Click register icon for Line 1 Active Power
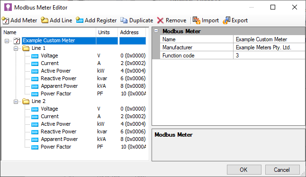Screen dimensions: 306x177 35,71
